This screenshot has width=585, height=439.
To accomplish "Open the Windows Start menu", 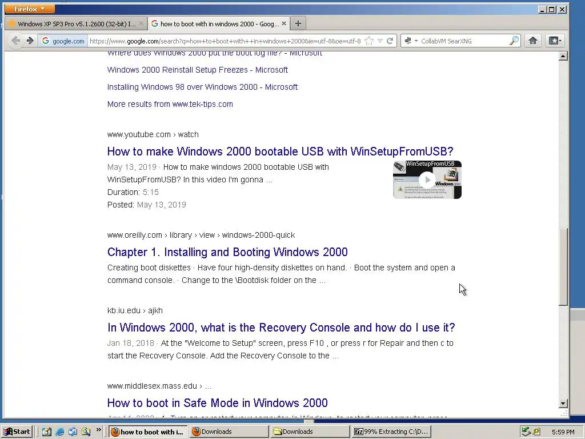I will (x=17, y=432).
